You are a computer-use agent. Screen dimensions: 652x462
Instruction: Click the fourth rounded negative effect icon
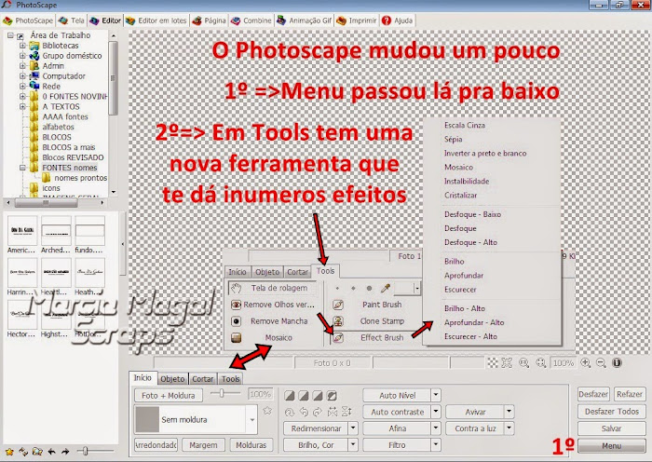tap(332, 396)
